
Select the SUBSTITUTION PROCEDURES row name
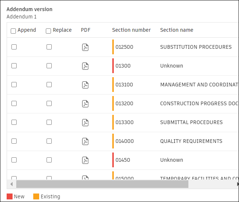pyautogui.click(x=196, y=47)
